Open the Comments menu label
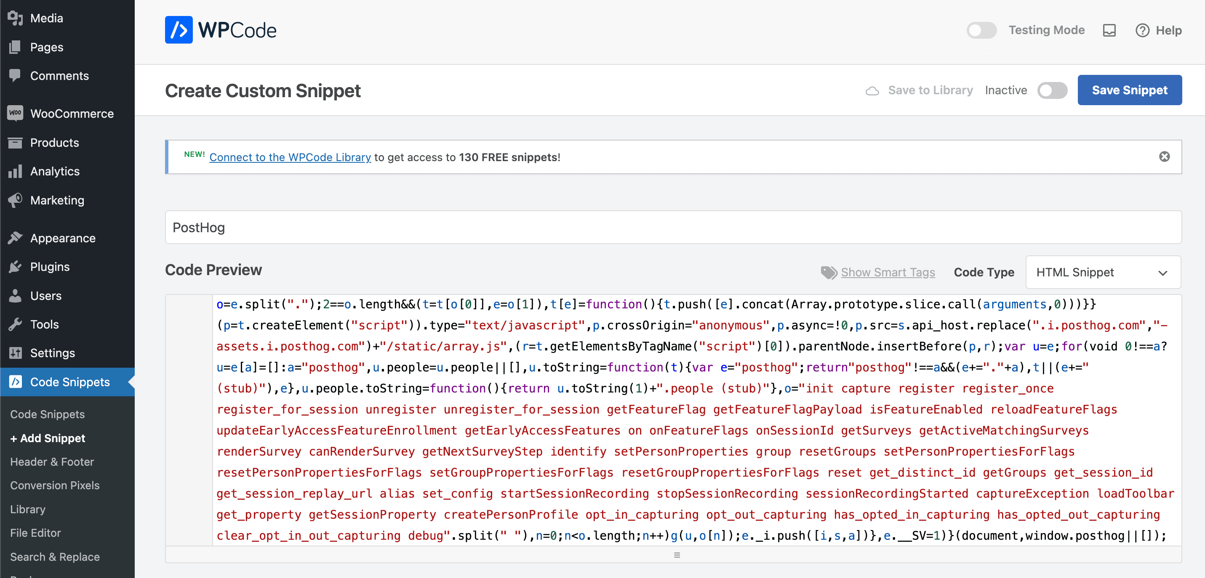Viewport: 1205px width, 578px height. click(x=59, y=76)
